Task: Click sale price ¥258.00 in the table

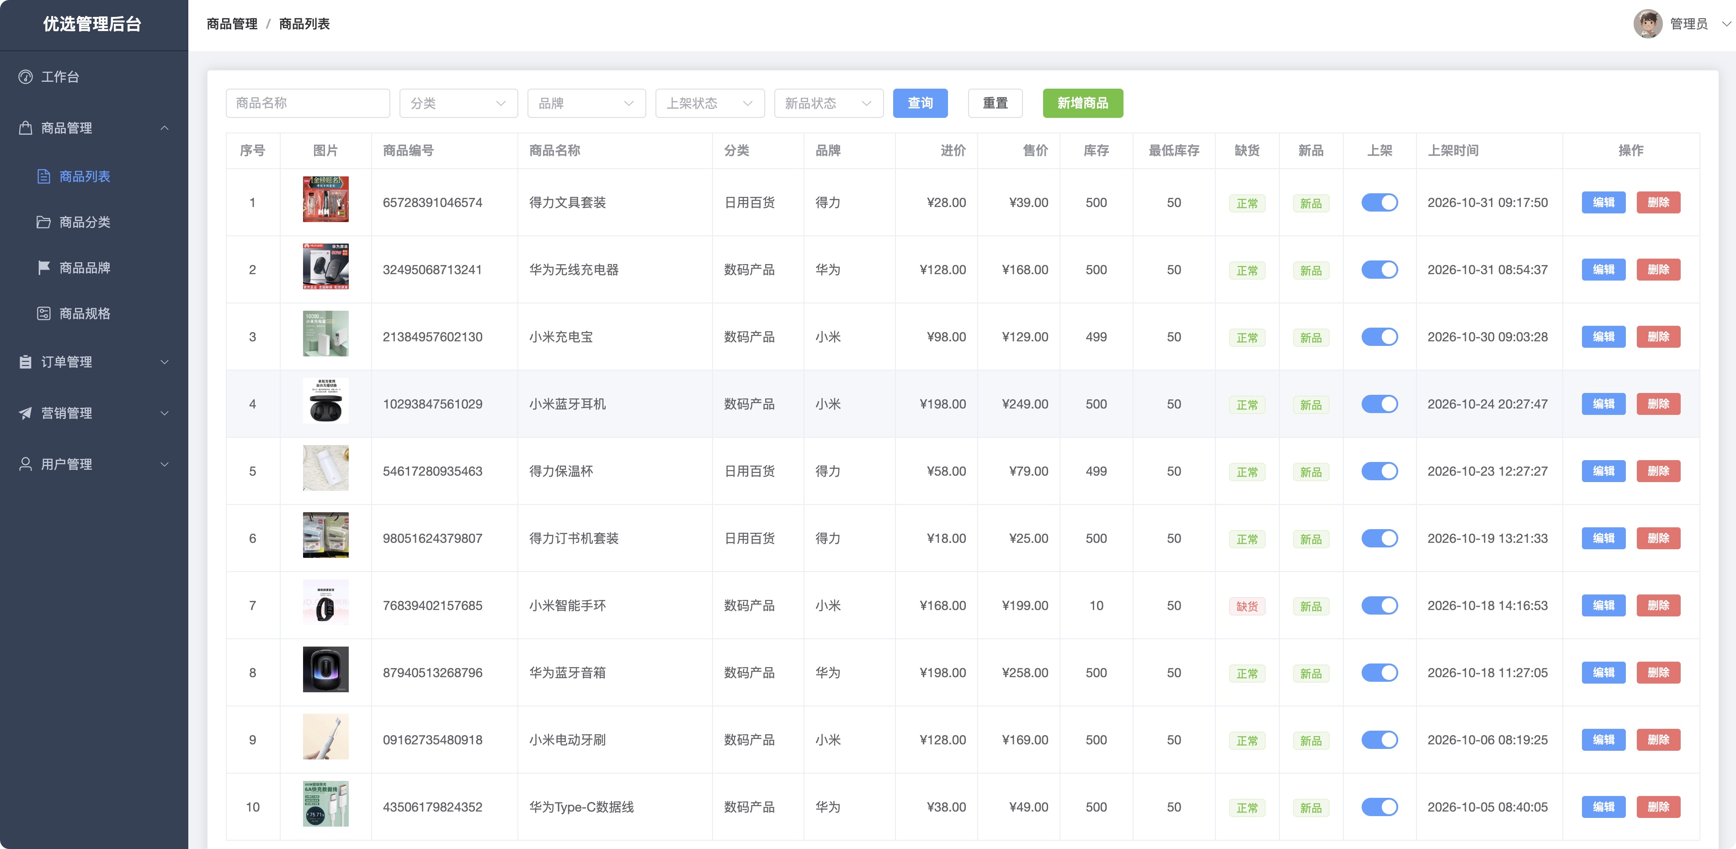Action: 1024,673
